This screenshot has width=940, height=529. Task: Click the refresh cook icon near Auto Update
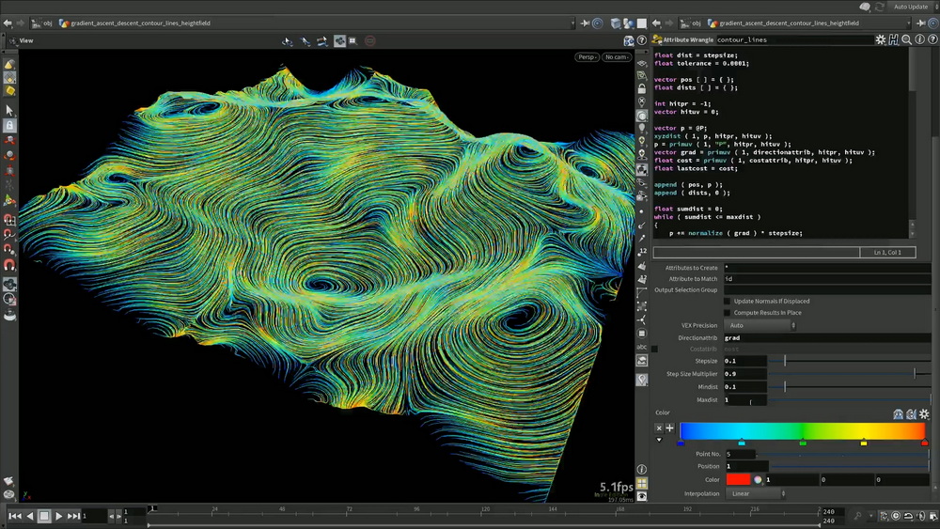(880, 7)
